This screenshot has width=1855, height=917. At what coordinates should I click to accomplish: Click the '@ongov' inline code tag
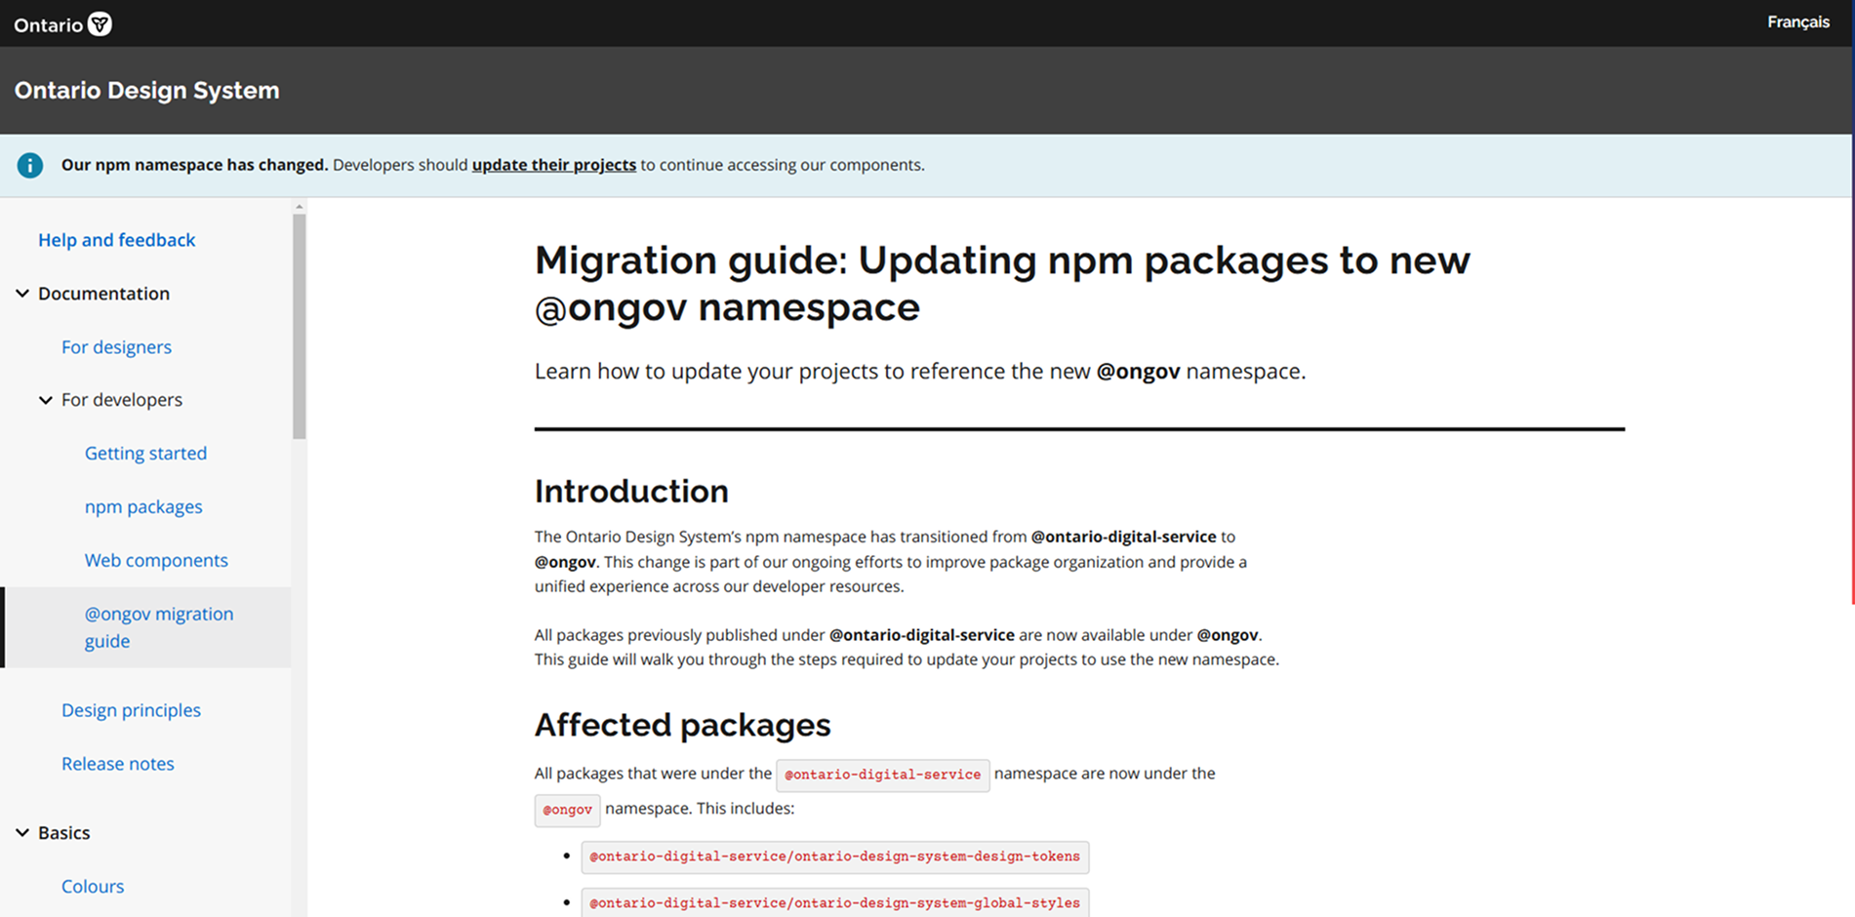tap(567, 810)
